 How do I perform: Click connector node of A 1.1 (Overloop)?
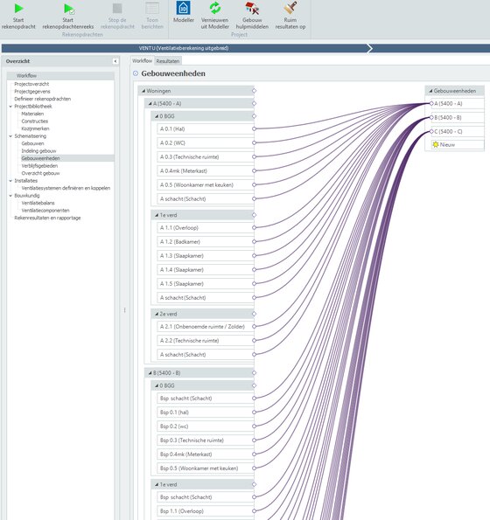254,227
